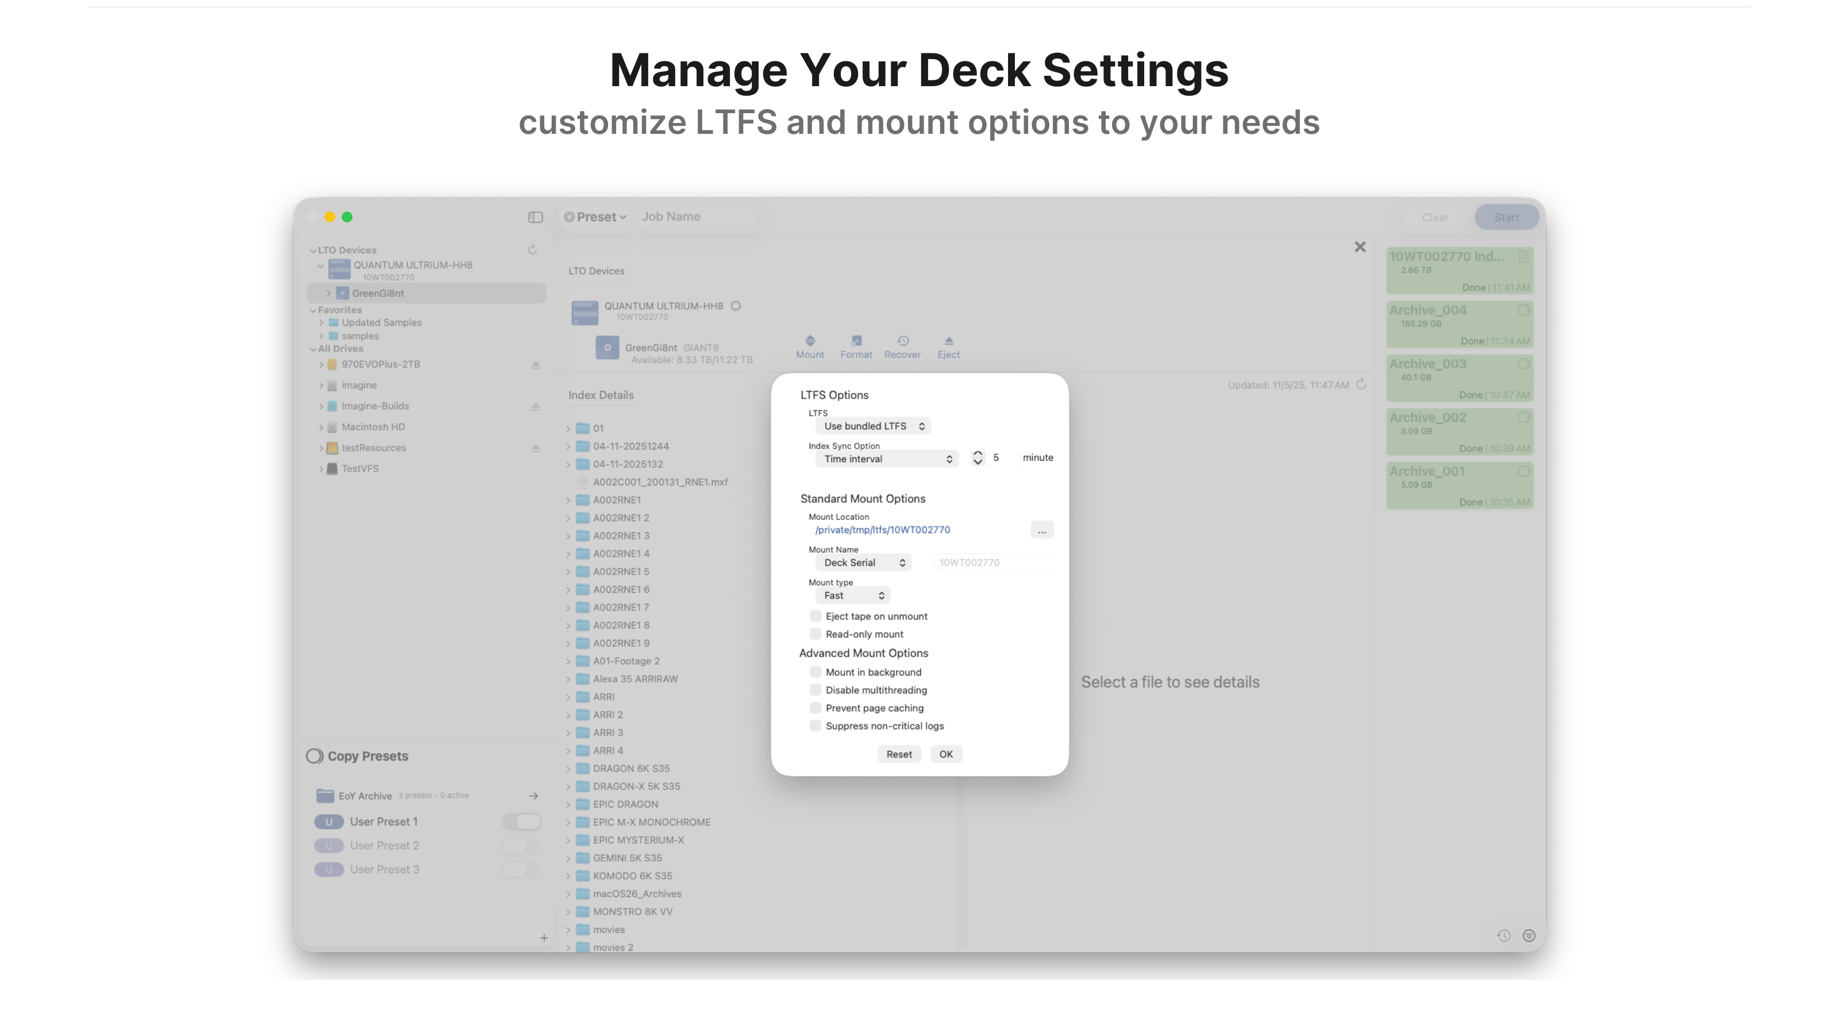Screen dimensions: 1839x1034
Task: Click the Job Name input field
Action: (x=695, y=217)
